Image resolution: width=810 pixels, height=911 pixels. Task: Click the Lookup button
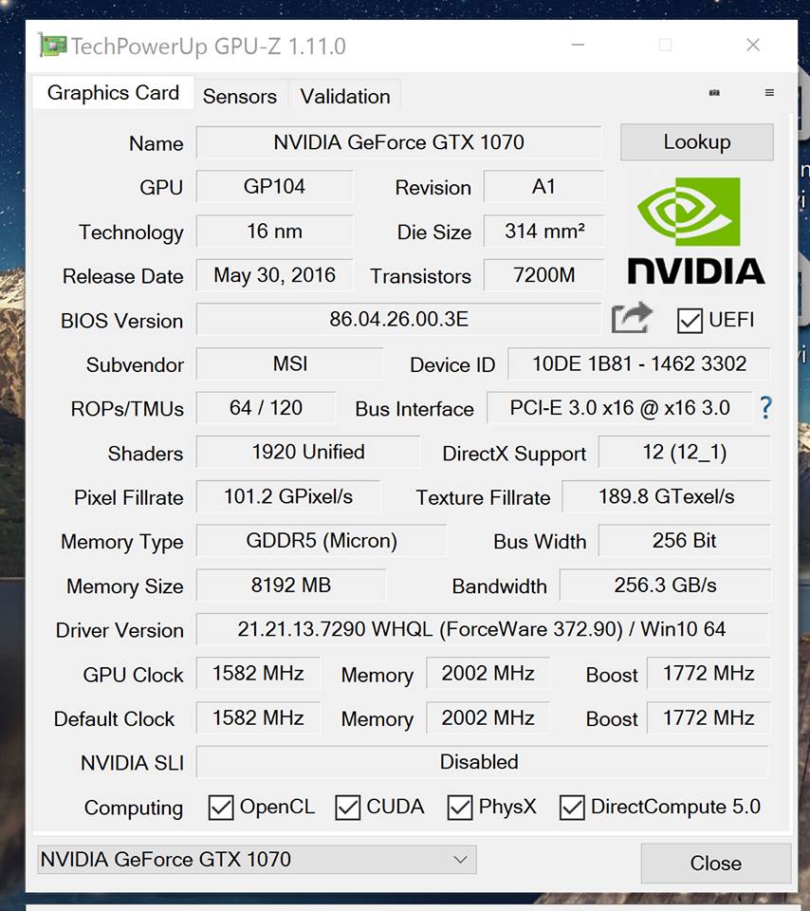click(697, 141)
